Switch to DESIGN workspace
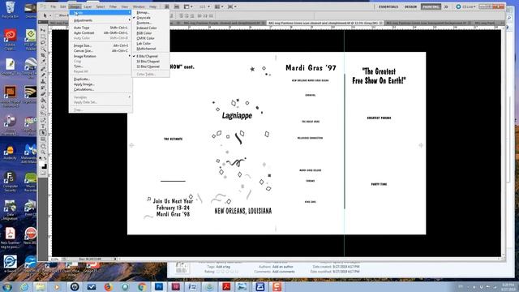The height and width of the screenshot is (292, 519). [x=410, y=6]
